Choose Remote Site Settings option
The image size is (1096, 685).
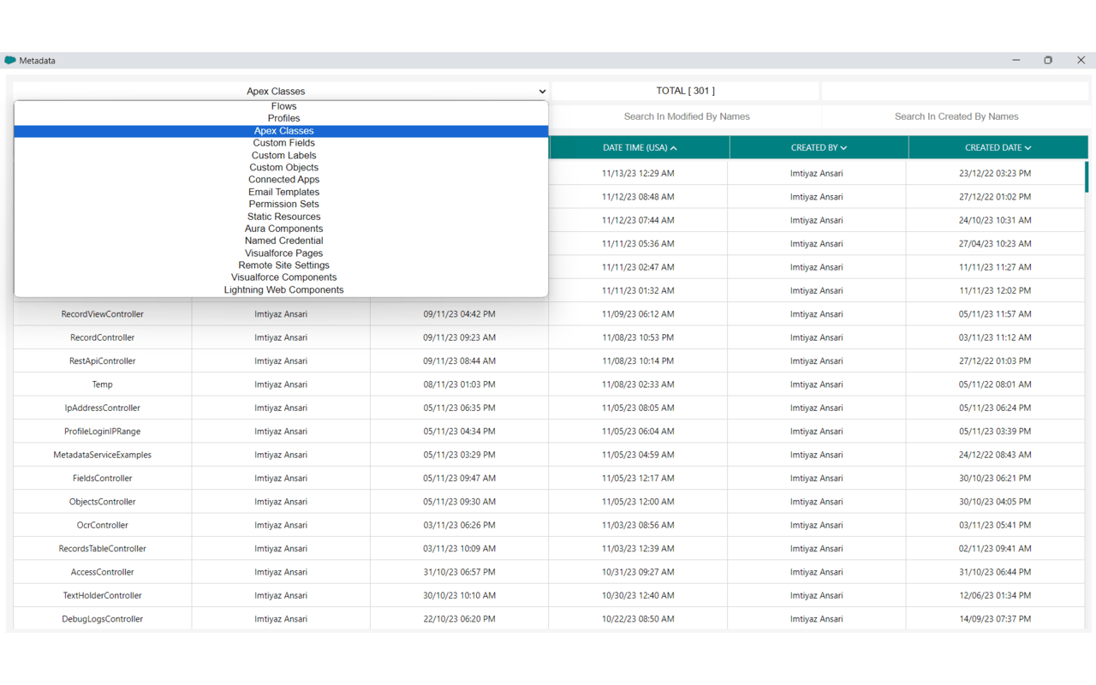[x=283, y=265]
